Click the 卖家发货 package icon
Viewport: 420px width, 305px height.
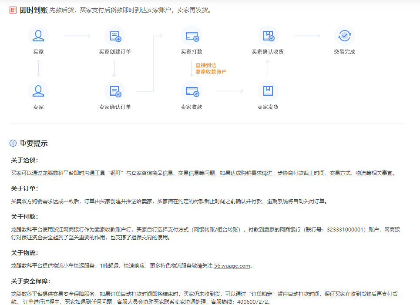pyautogui.click(x=268, y=91)
